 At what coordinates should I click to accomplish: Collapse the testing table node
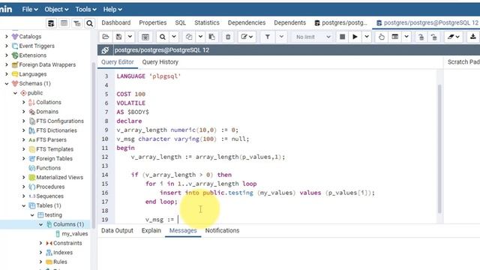(32, 215)
